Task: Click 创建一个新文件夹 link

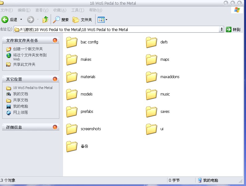Action: pyautogui.click(x=28, y=49)
